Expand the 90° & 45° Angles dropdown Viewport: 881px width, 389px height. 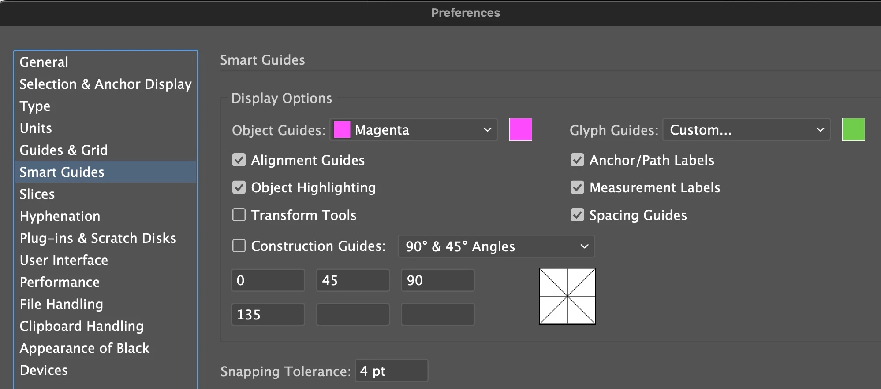pyautogui.click(x=496, y=246)
